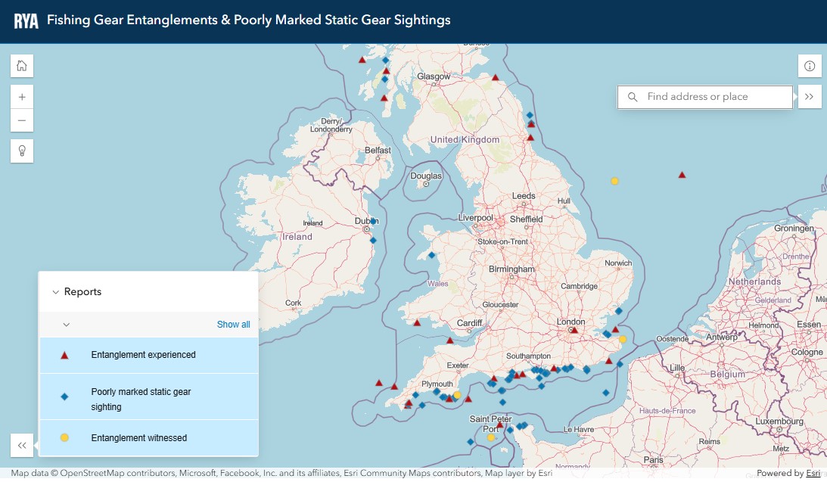Click the Le Havre label on the map
The image size is (827, 482).
[579, 429]
